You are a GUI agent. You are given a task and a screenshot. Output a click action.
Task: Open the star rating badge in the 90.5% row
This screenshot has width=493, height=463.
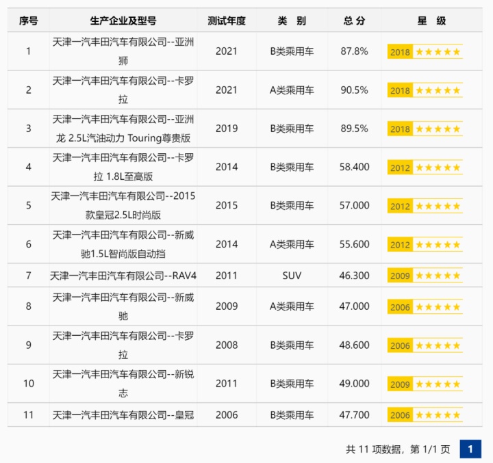point(425,90)
